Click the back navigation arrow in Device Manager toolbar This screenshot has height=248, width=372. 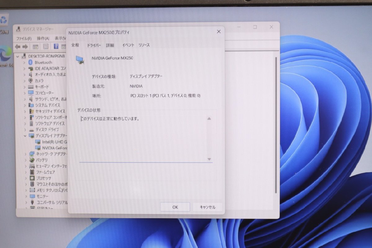[18, 47]
